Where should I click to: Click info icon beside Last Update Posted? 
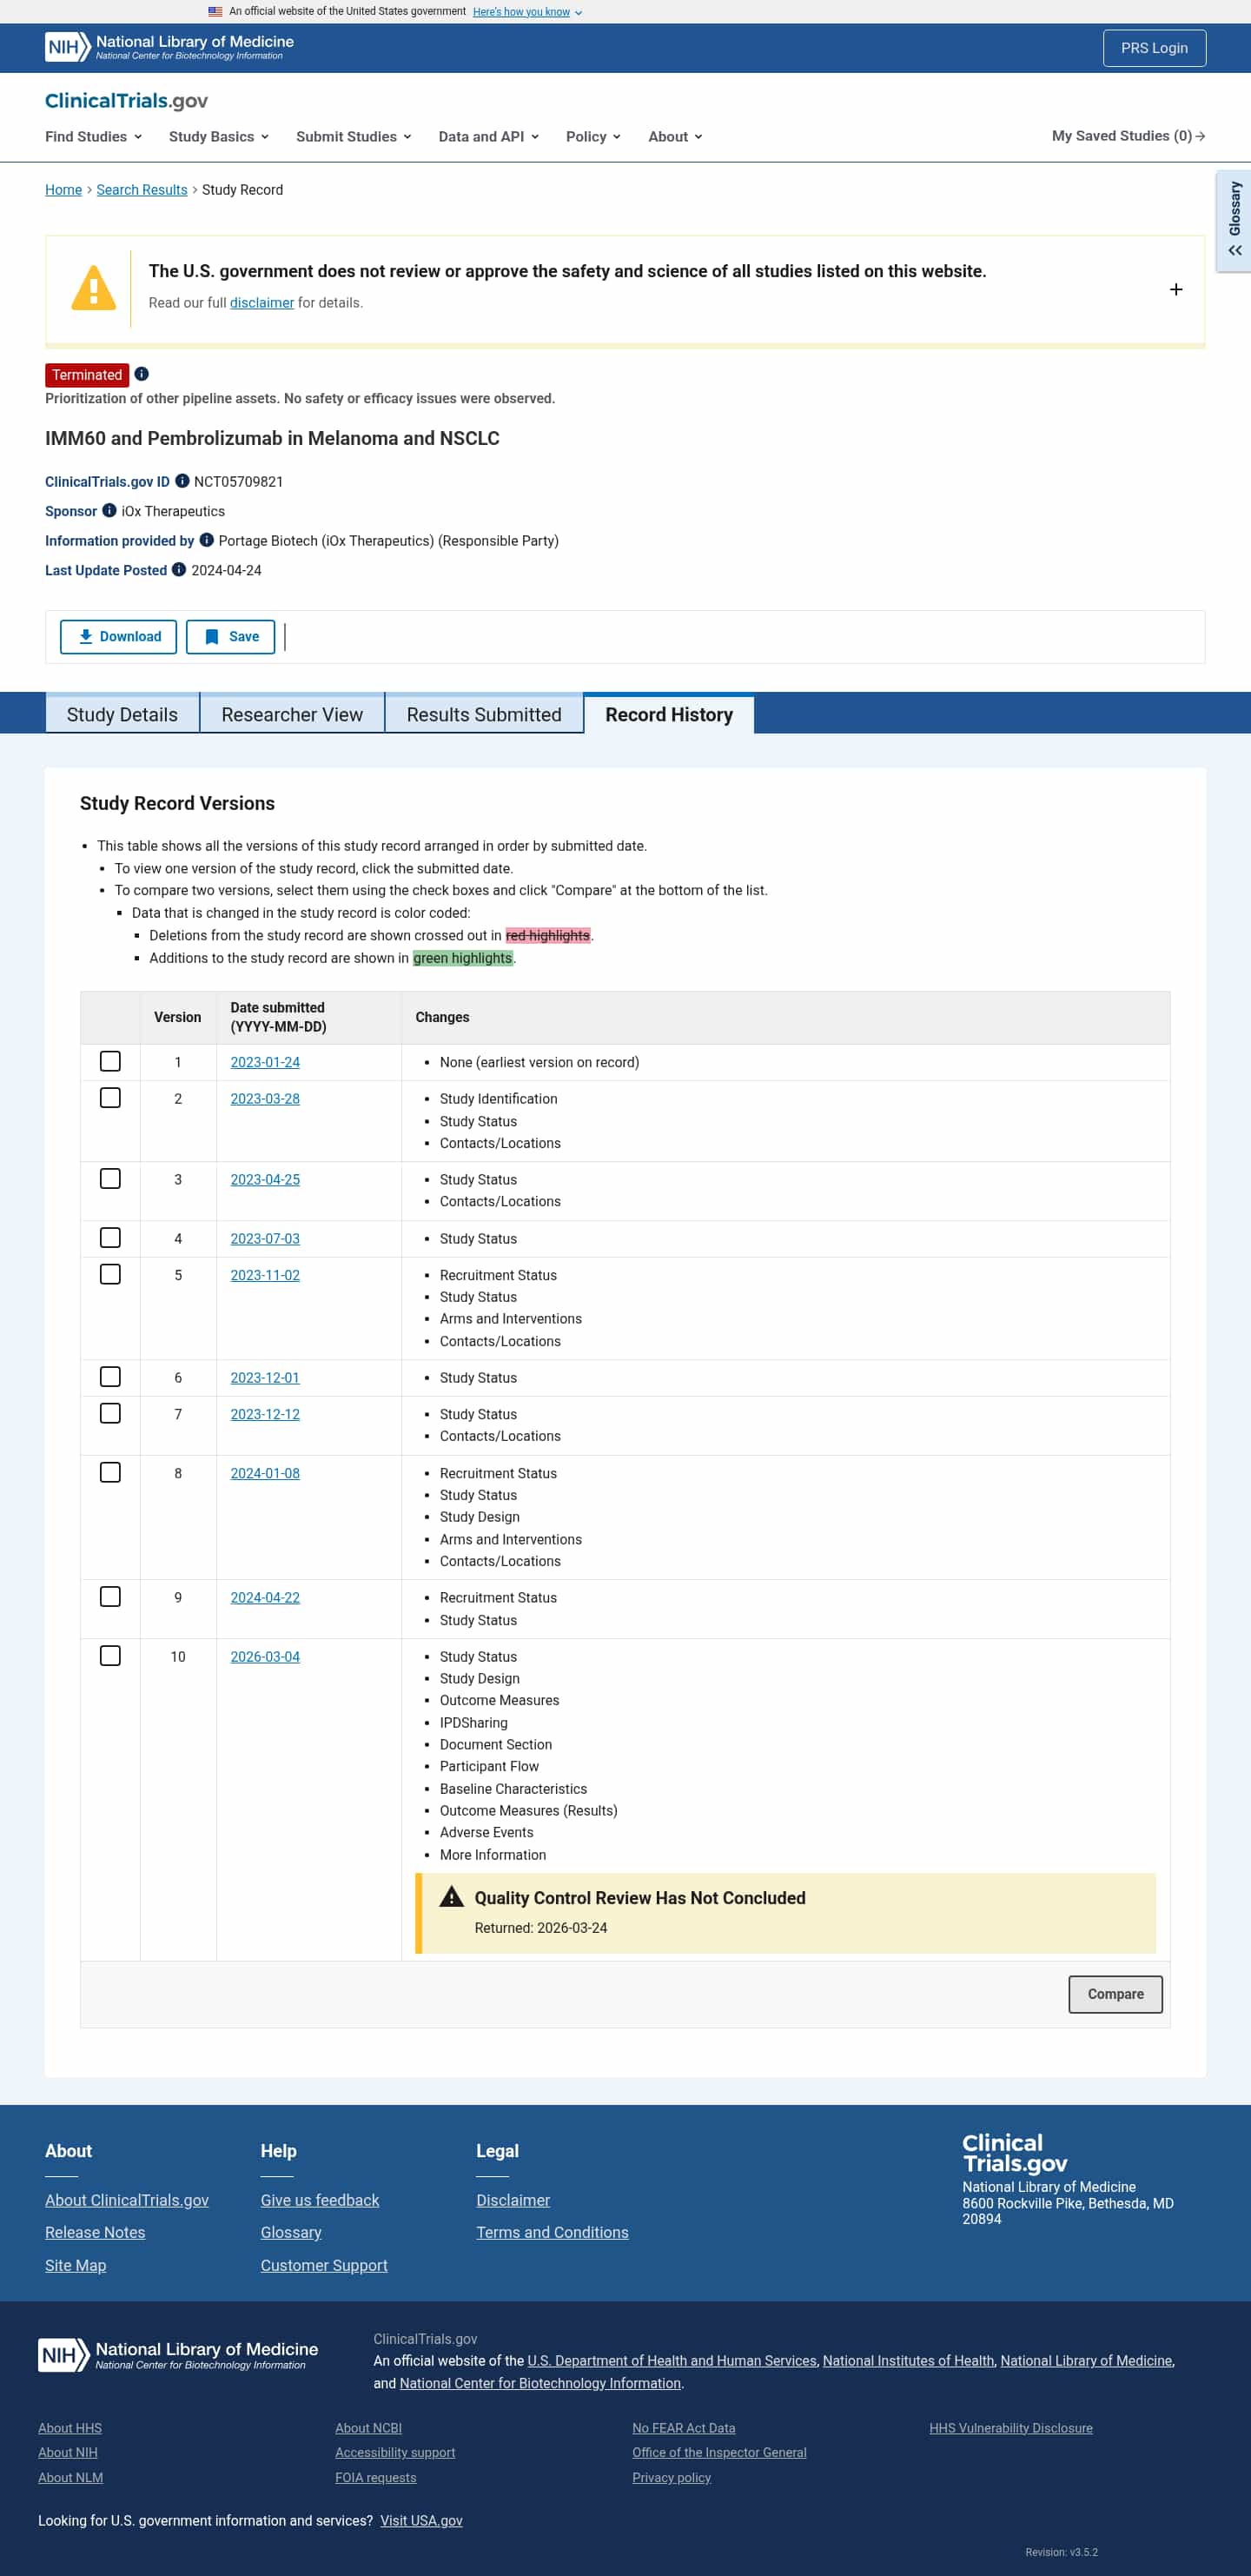pyautogui.click(x=179, y=569)
